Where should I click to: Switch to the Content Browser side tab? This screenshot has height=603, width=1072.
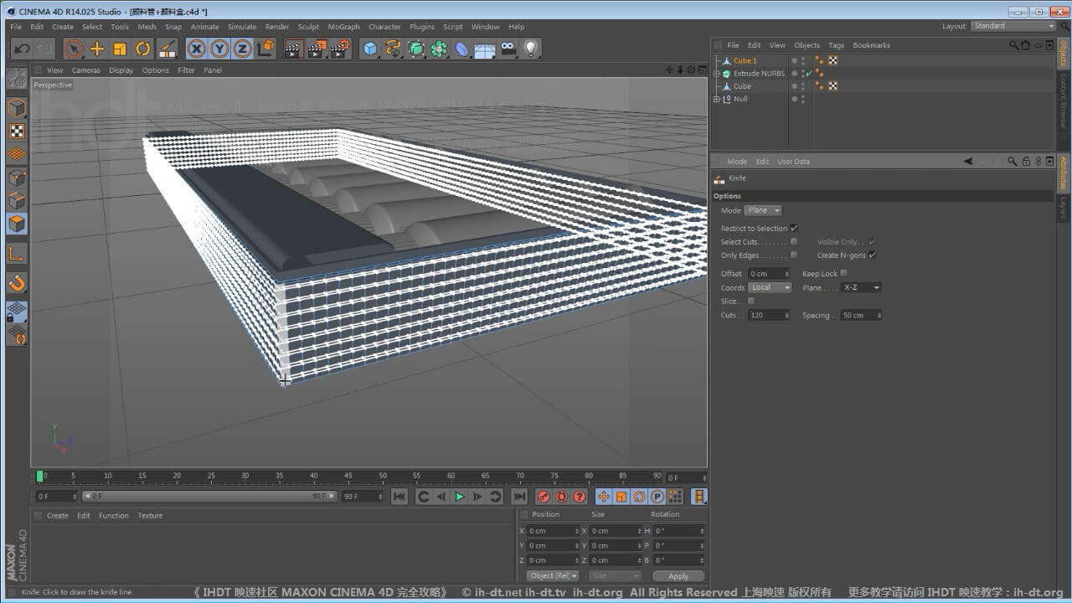click(x=1064, y=98)
